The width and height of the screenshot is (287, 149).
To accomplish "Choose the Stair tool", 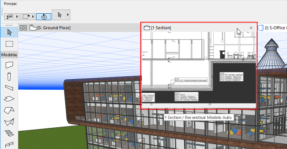I will pyautogui.click(x=9, y=133).
